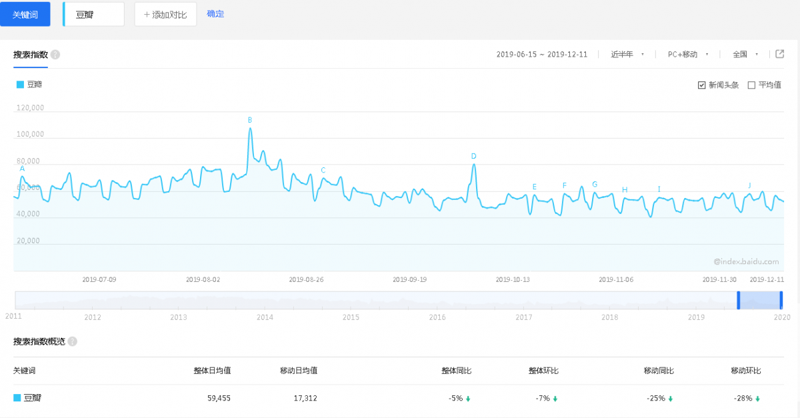Click the 移动同比 column header

(659, 371)
